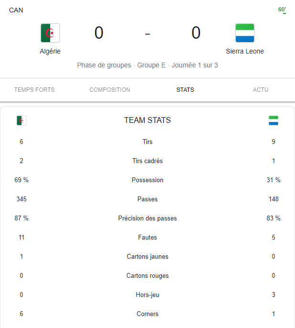Click the Algérie team name
This screenshot has width=295, height=328.
pos(50,51)
